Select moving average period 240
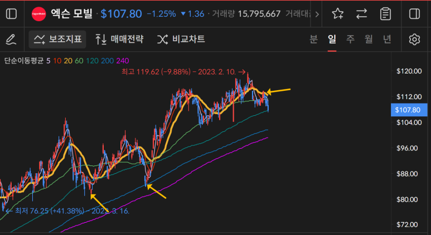The width and height of the screenshot is (431, 235). 123,61
